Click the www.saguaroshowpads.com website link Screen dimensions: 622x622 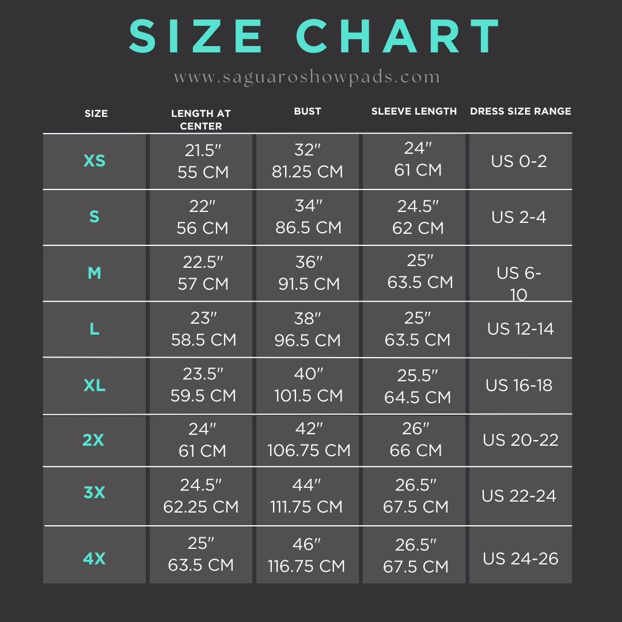[306, 77]
